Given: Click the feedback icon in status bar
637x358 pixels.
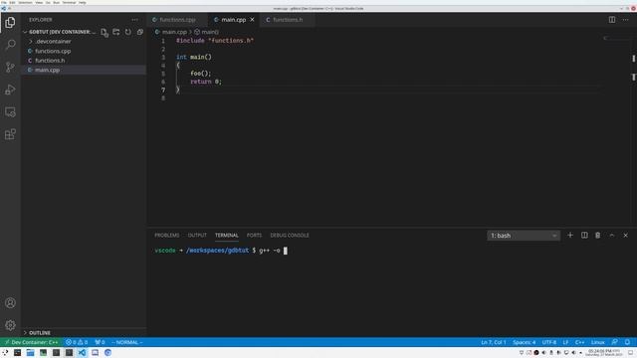Looking at the screenshot, I should click(x=615, y=342).
